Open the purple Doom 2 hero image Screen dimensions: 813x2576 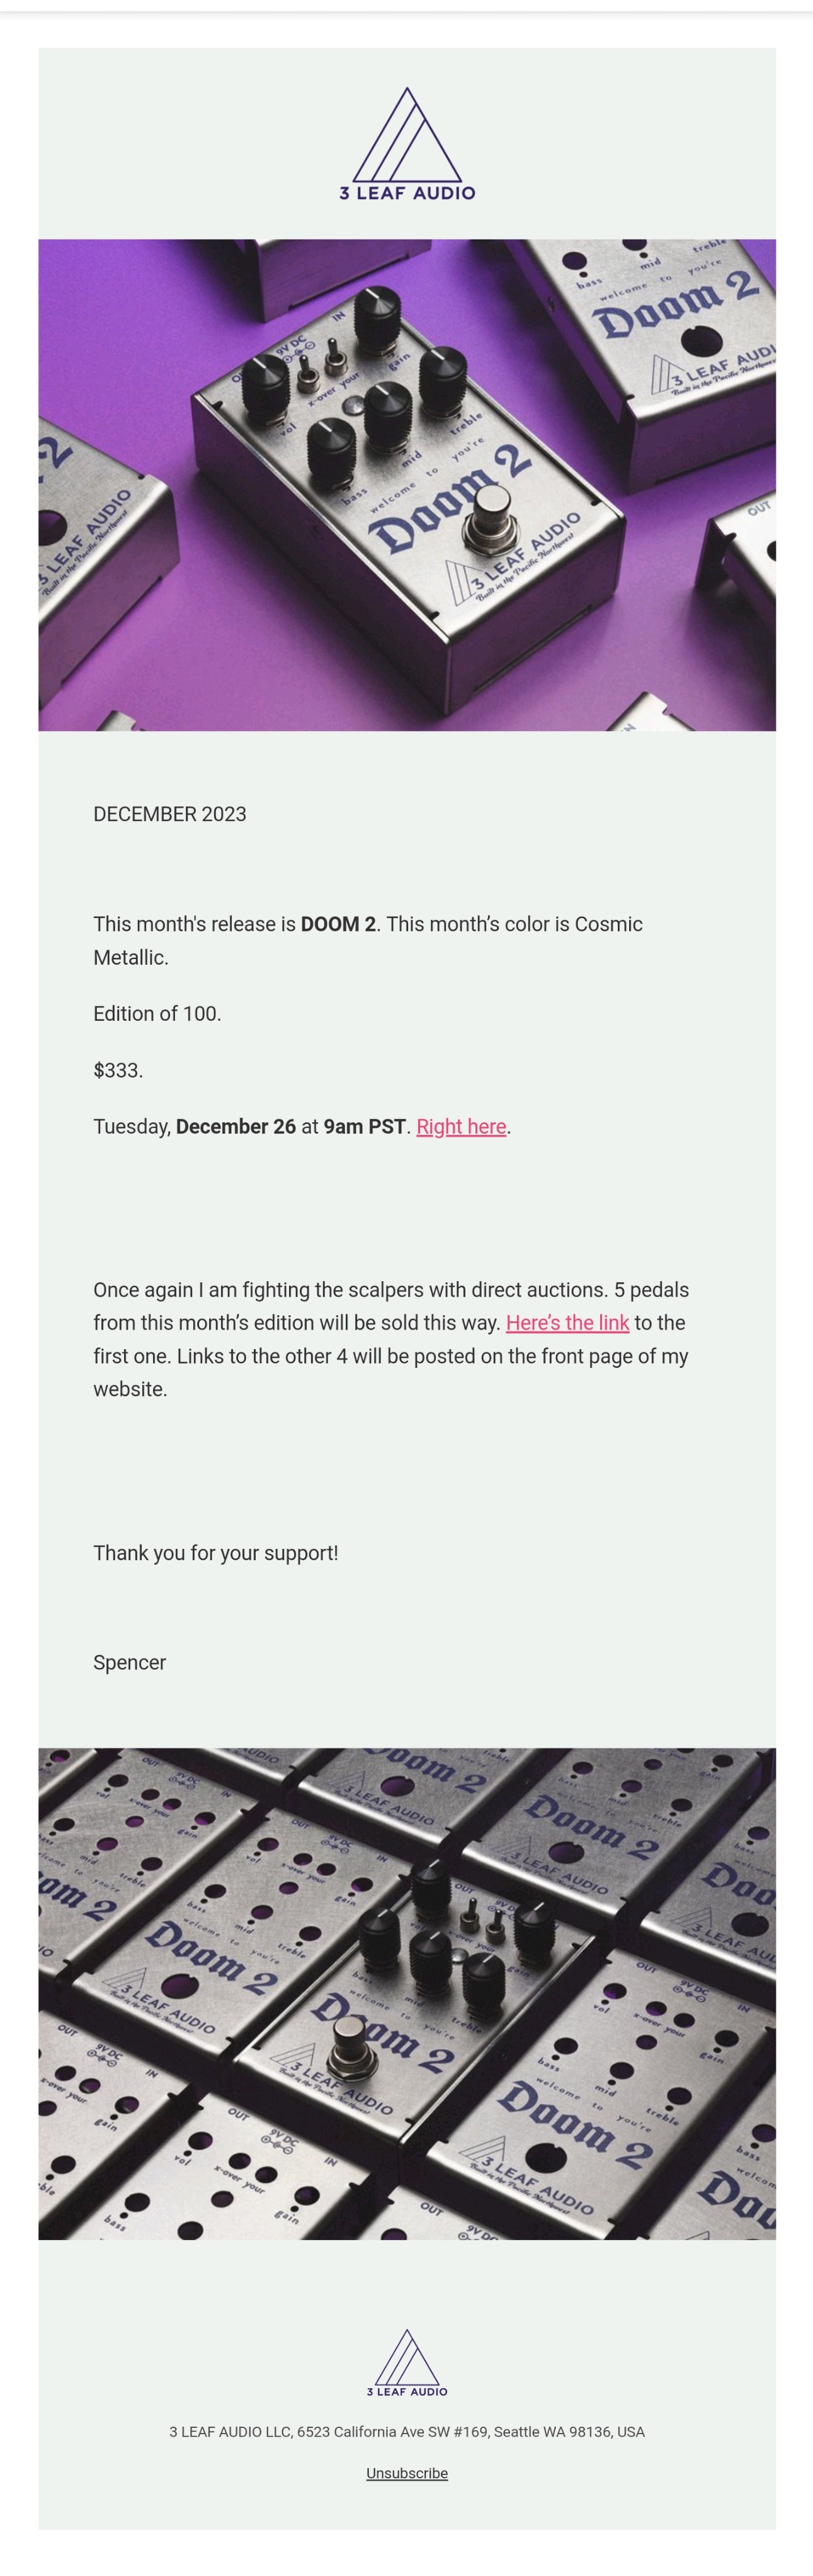pos(407,485)
